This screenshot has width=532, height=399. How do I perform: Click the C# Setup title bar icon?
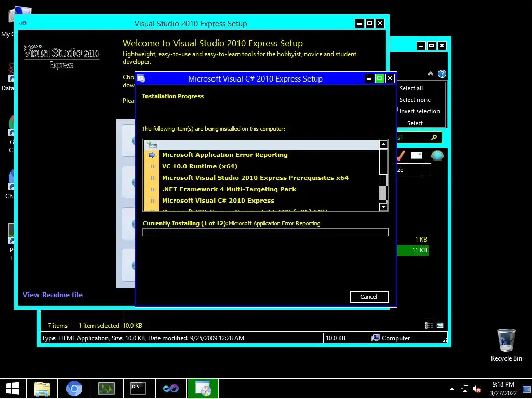point(141,79)
